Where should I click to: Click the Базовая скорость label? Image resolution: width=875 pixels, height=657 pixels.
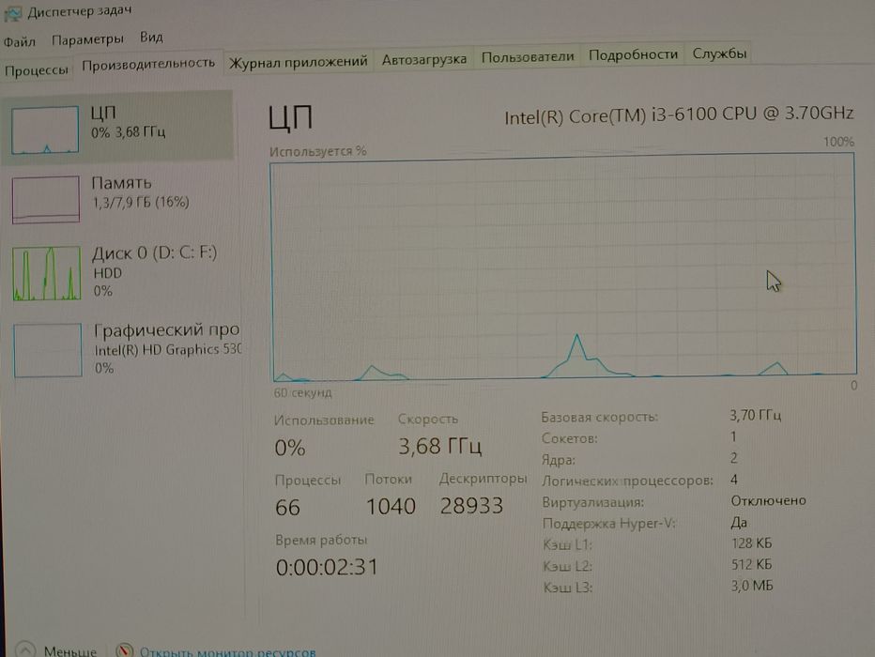tap(599, 417)
